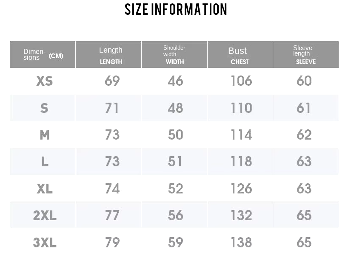This screenshot has height=266, width=354.
Task: Click the XS size row label
Action: coord(45,81)
